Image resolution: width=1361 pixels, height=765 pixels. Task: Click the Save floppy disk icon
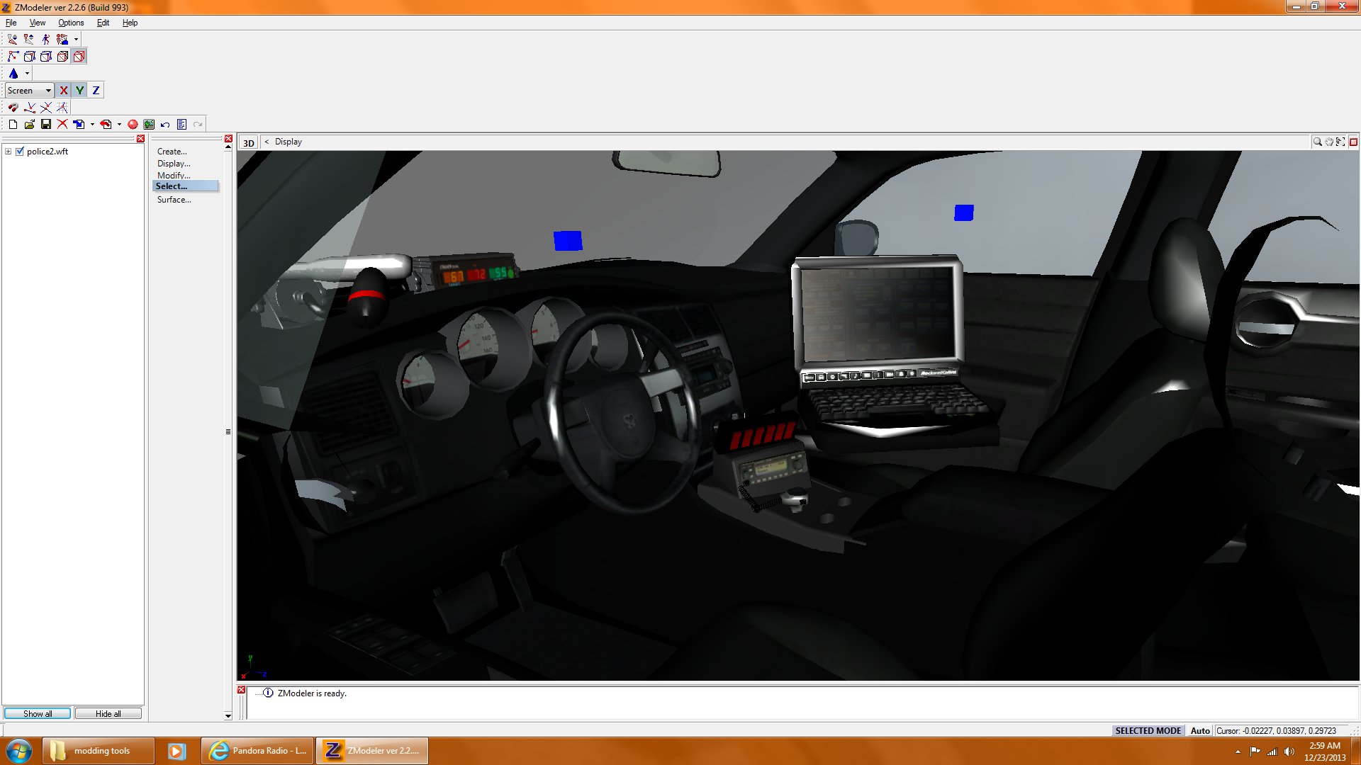click(x=46, y=124)
